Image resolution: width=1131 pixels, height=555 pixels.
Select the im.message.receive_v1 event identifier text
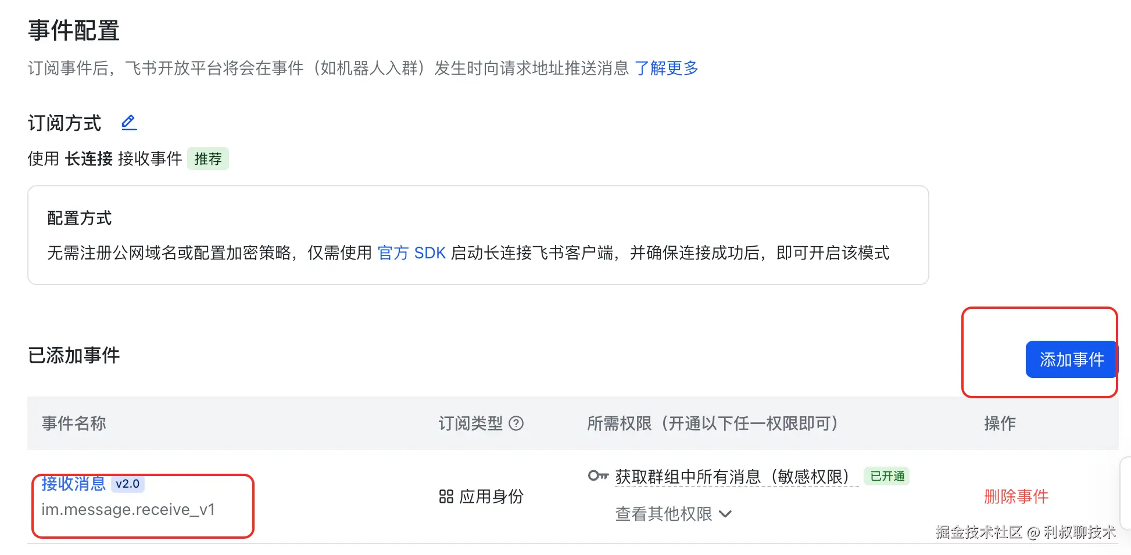tap(128, 509)
